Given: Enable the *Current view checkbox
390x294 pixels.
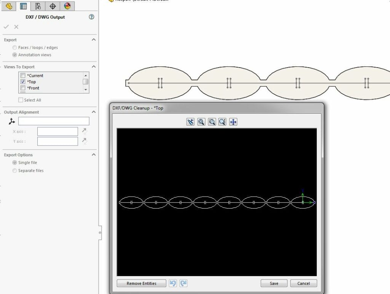Looking at the screenshot, I should pos(23,76).
